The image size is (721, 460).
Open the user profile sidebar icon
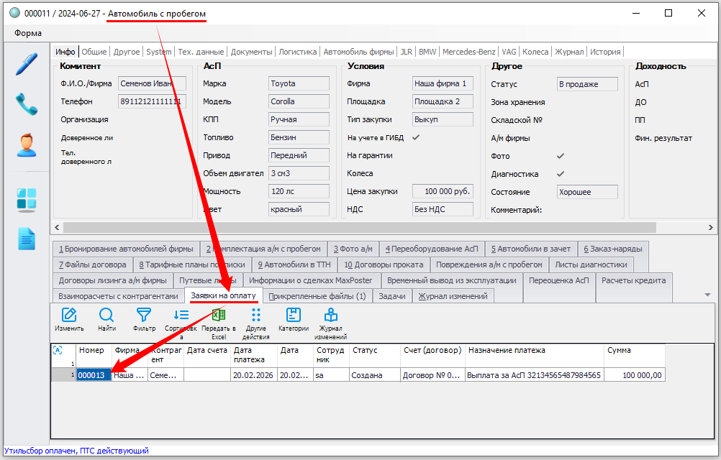(x=26, y=144)
